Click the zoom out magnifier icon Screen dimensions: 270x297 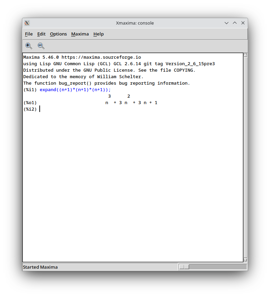click(41, 46)
